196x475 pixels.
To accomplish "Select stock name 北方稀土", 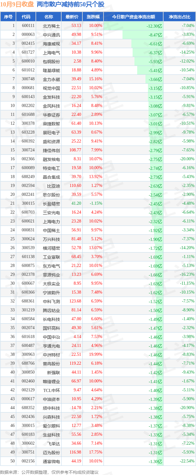I will [51, 26].
